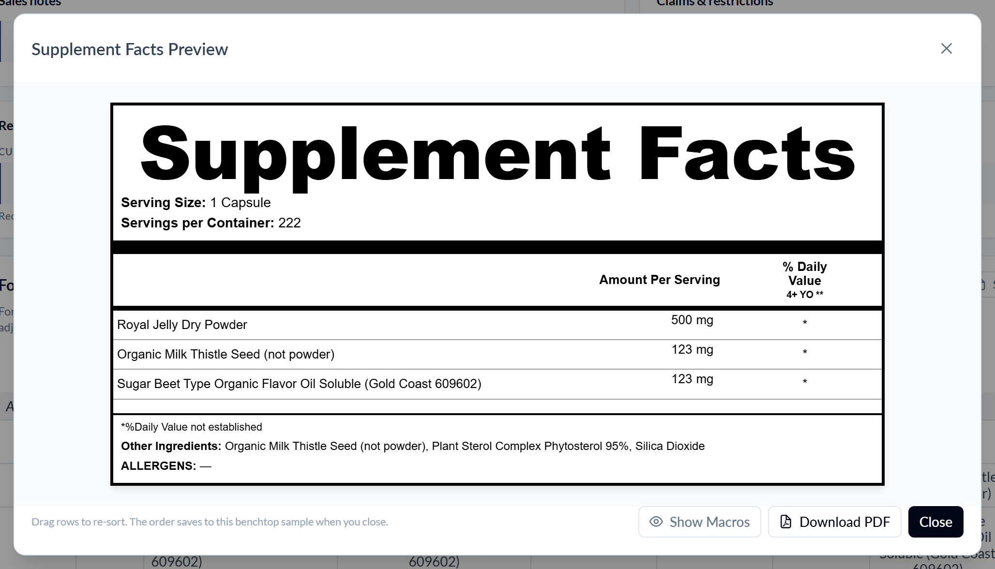Click the Supplement Facts Preview title
The height and width of the screenshot is (569, 995).
(x=130, y=49)
